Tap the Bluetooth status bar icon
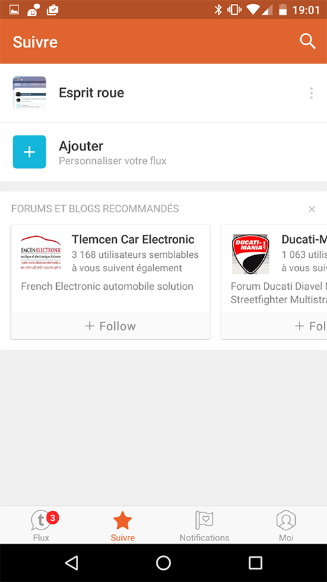 click(x=218, y=10)
